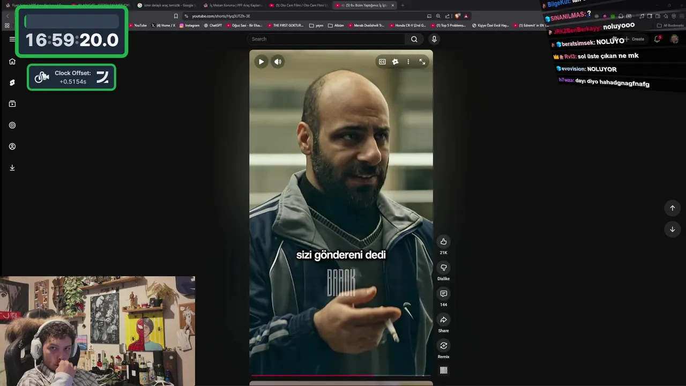
Task: Open the Honda CR-V (2nd G... bookmark
Action: coord(408,25)
